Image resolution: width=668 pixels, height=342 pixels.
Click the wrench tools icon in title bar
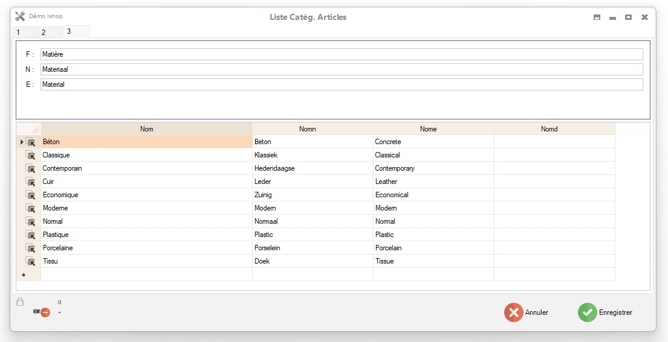coord(20,16)
